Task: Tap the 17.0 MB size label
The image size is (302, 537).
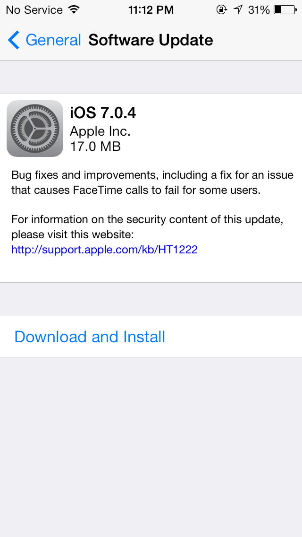Action: click(x=95, y=146)
